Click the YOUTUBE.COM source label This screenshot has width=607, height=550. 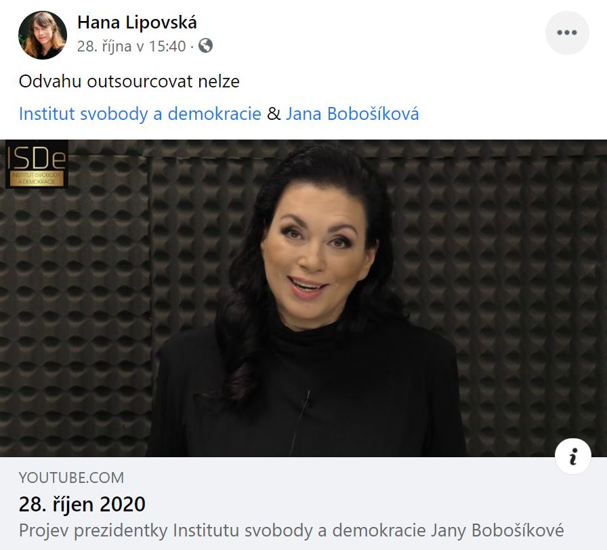(x=71, y=478)
